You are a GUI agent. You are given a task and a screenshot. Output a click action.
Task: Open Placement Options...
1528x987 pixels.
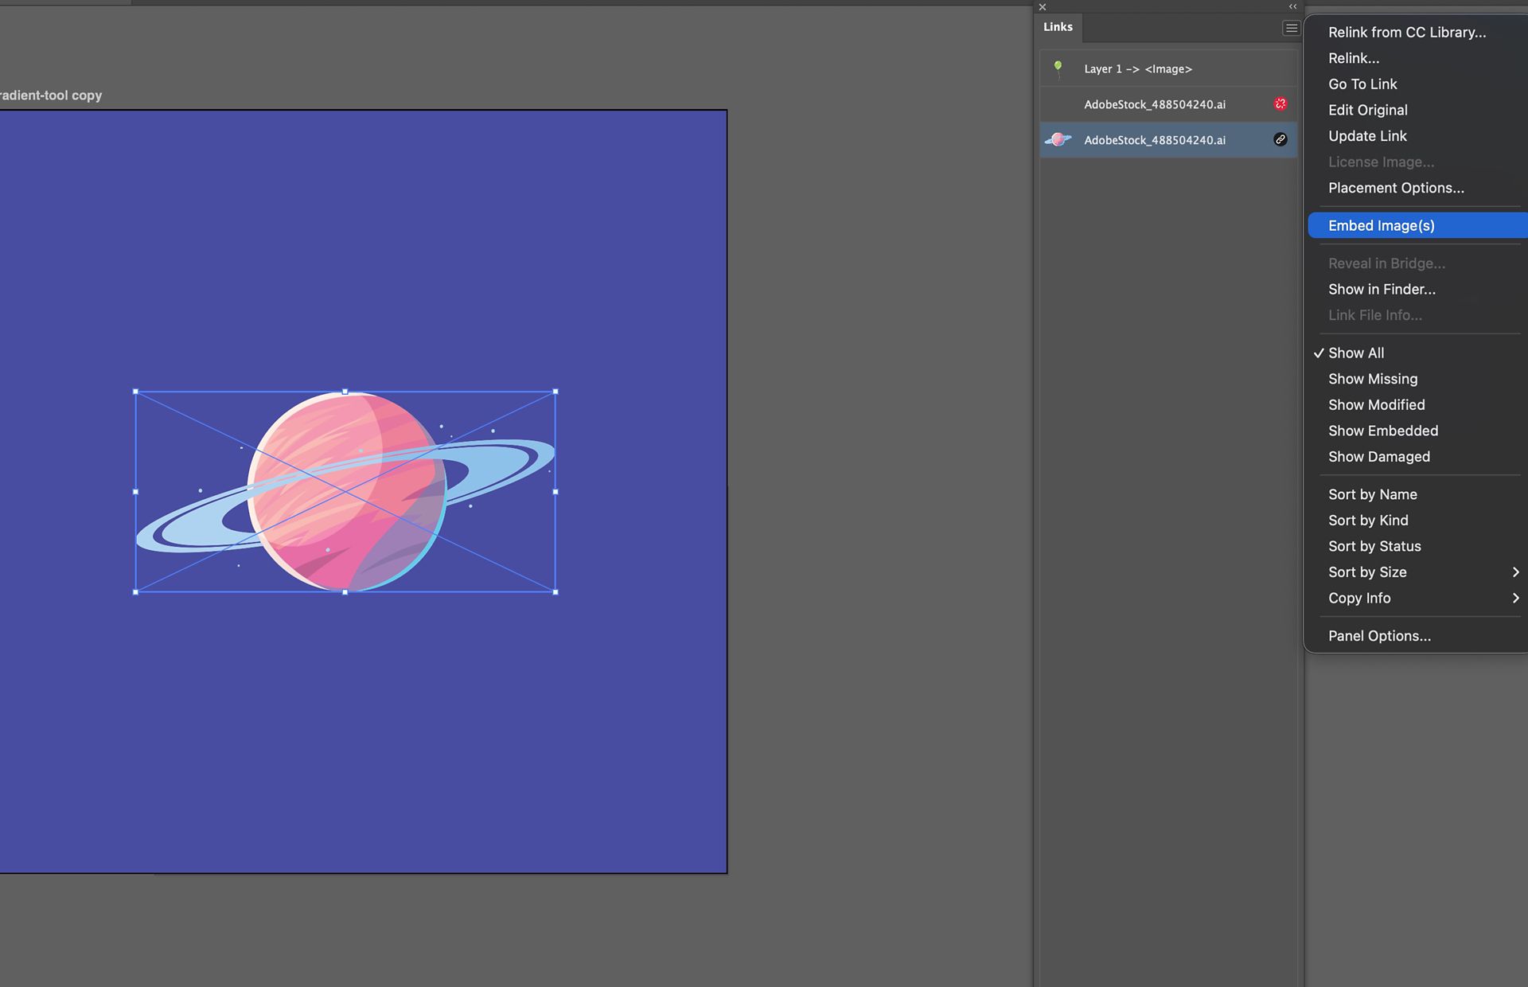point(1395,188)
